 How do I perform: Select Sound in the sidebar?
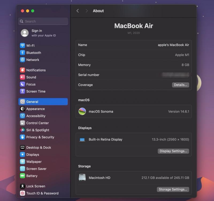[43, 77]
